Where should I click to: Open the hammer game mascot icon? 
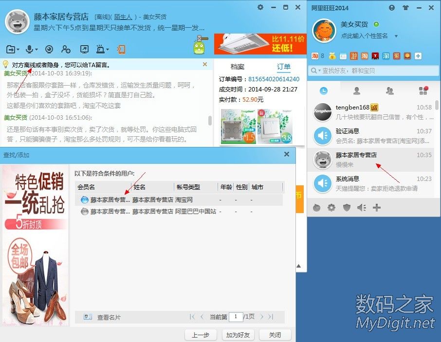[200, 44]
